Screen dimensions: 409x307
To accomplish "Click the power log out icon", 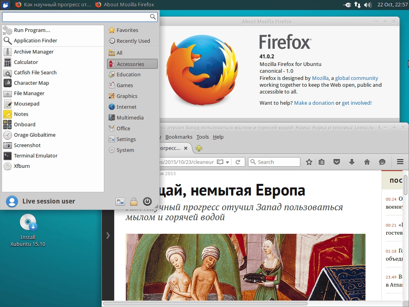I will point(147,201).
